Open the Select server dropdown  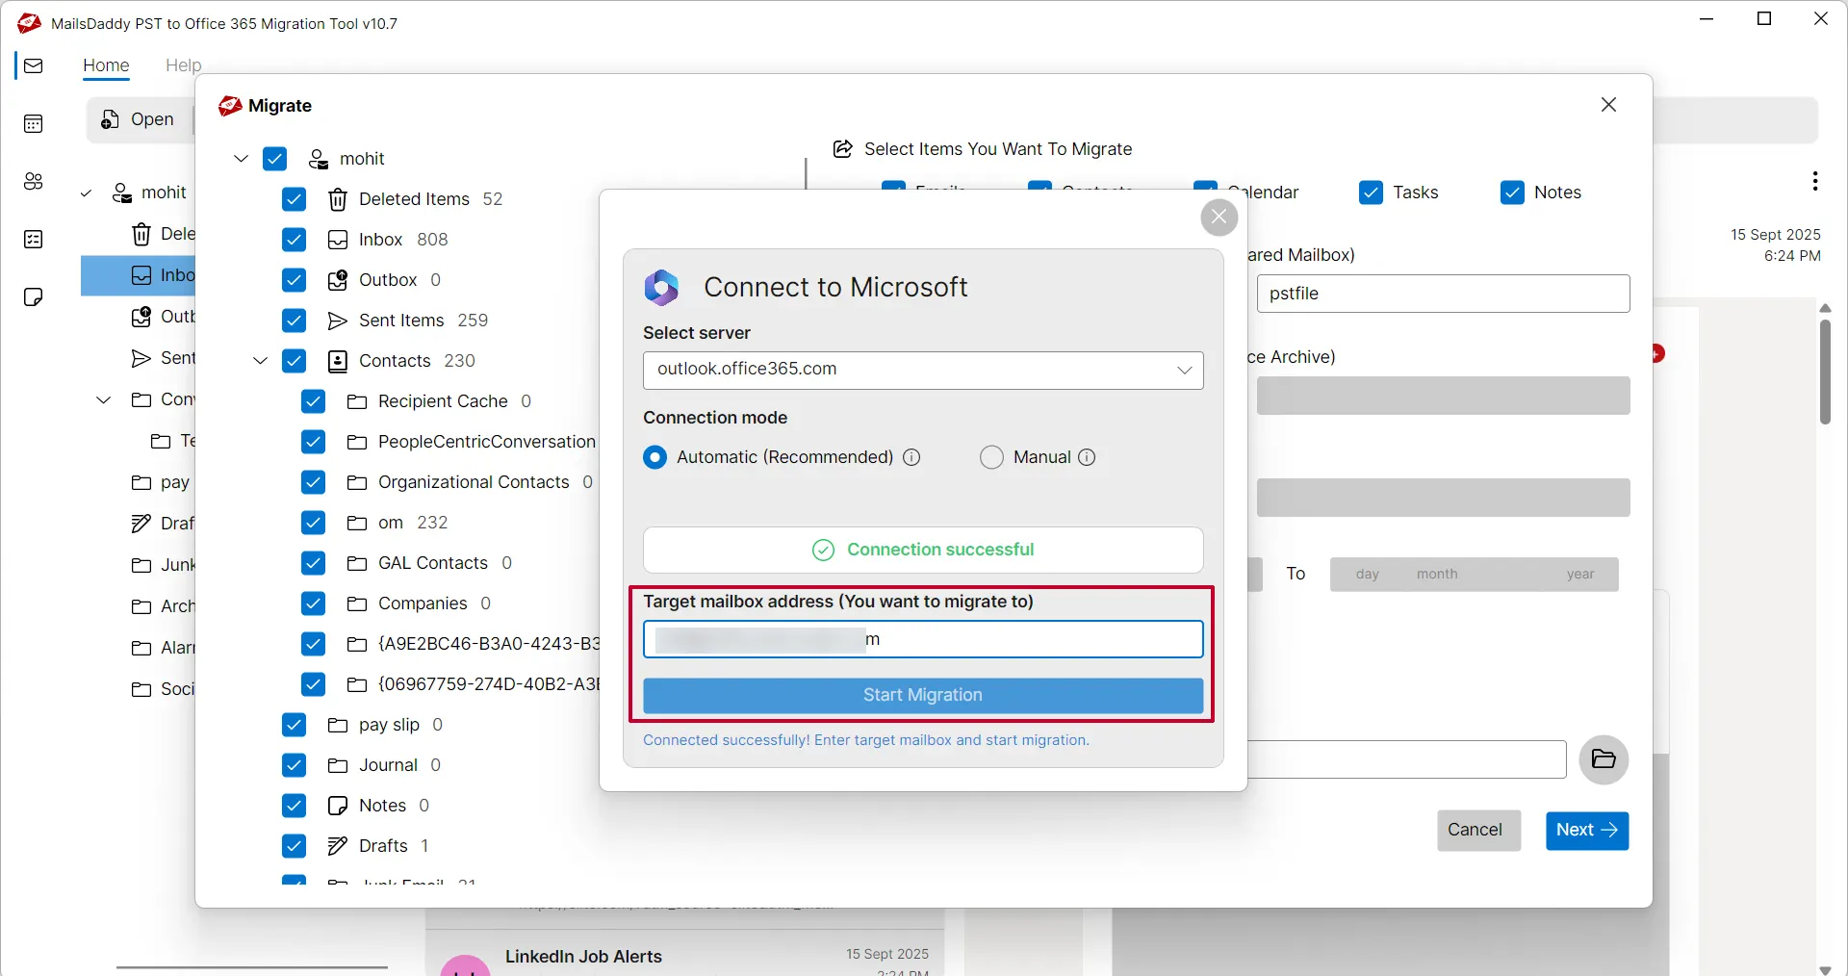(x=923, y=371)
